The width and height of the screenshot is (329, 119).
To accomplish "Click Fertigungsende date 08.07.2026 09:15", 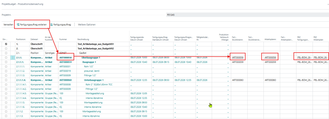I will pyautogui.click(x=139, y=111).
